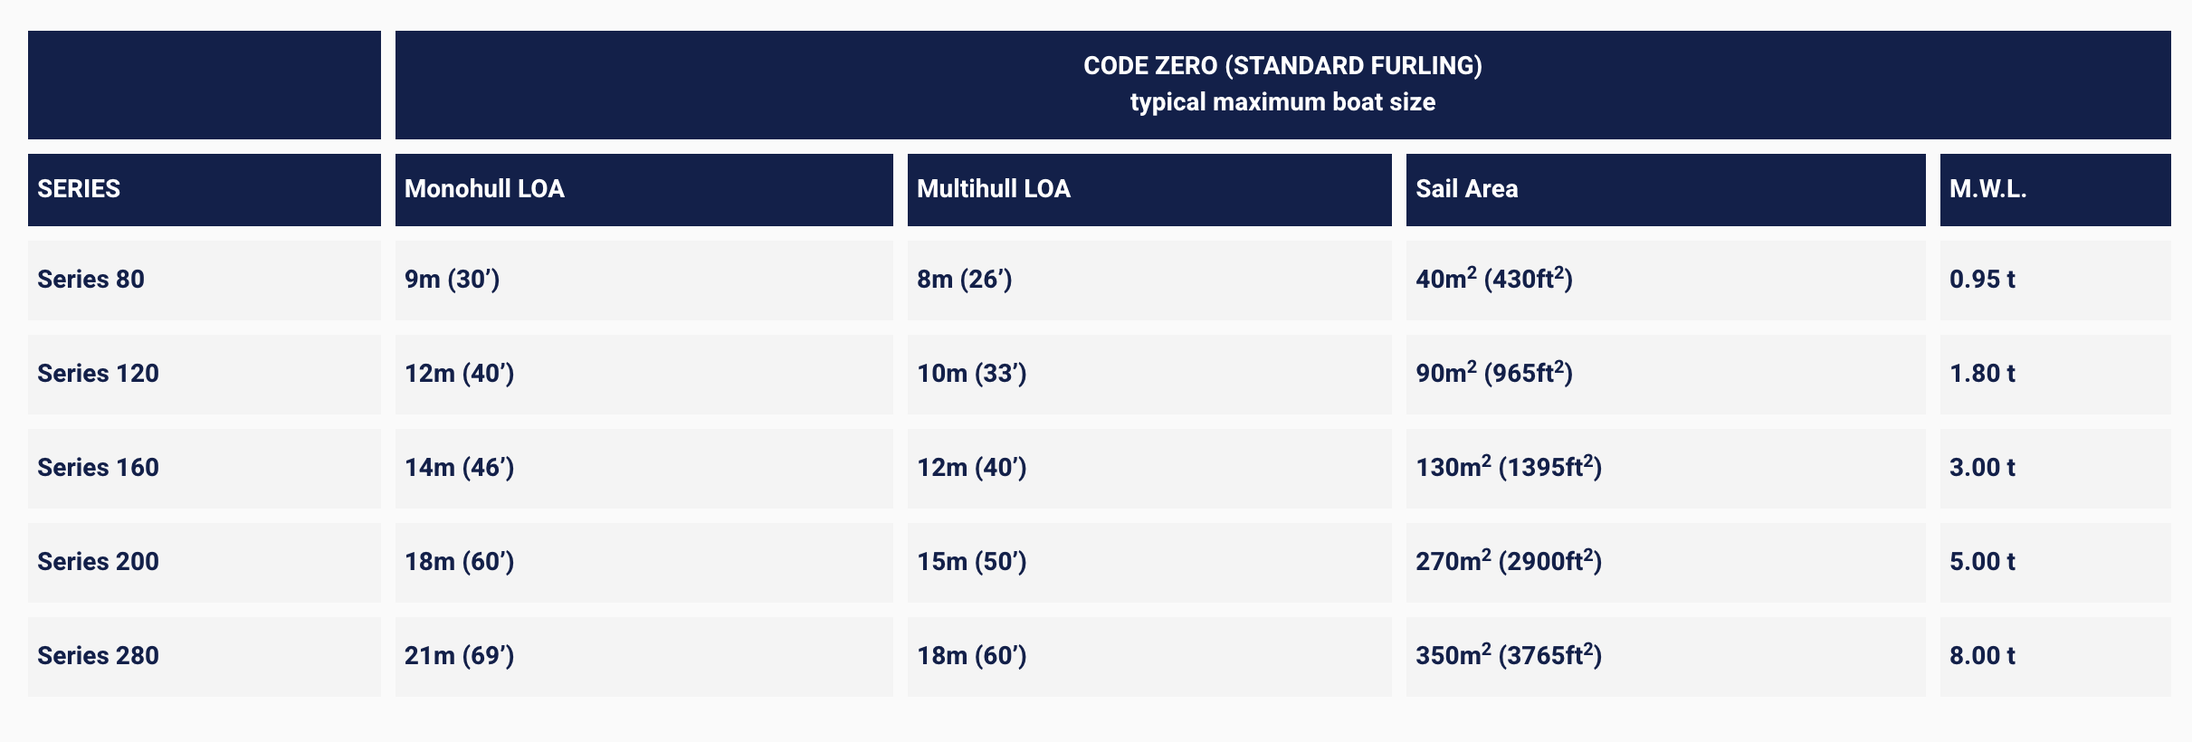Click the 0.95 t M.W.L. value
2192x742 pixels.
pyautogui.click(x=1982, y=280)
